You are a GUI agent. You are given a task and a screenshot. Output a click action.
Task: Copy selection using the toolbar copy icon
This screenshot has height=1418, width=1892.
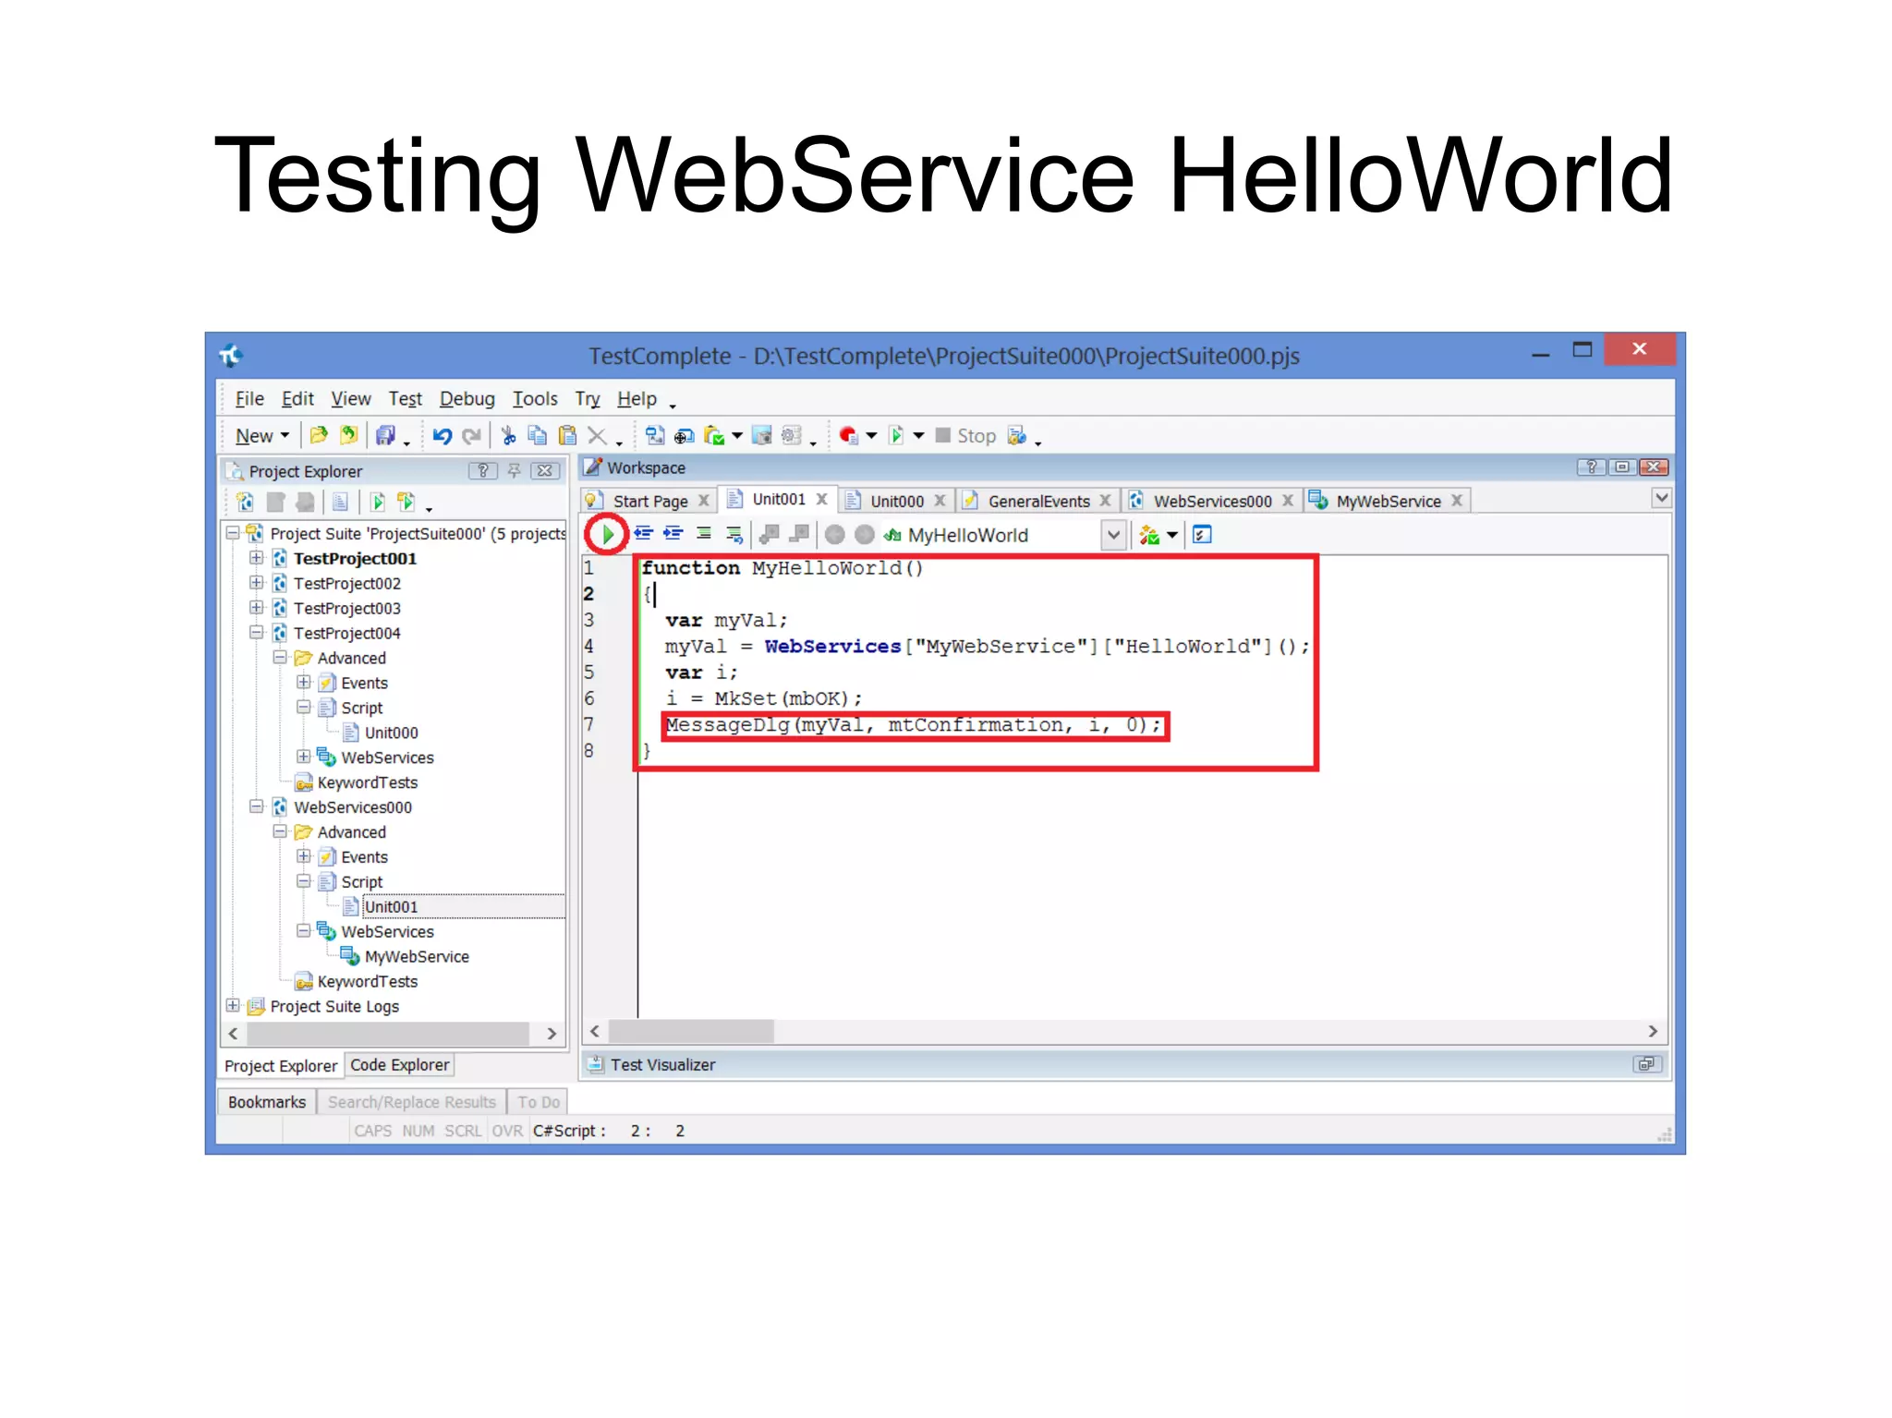(x=537, y=435)
